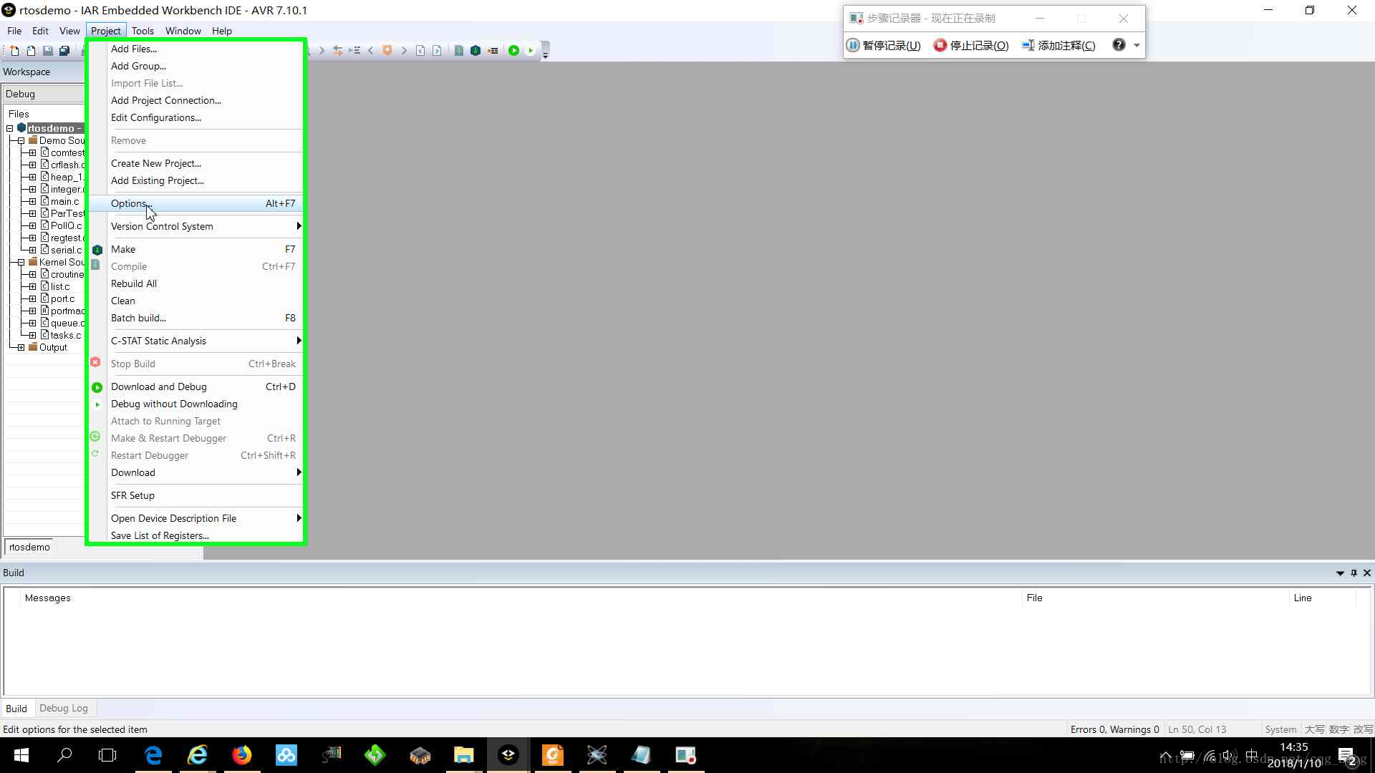Collapse Demo Source group
Image resolution: width=1375 pixels, height=773 pixels.
[21, 141]
